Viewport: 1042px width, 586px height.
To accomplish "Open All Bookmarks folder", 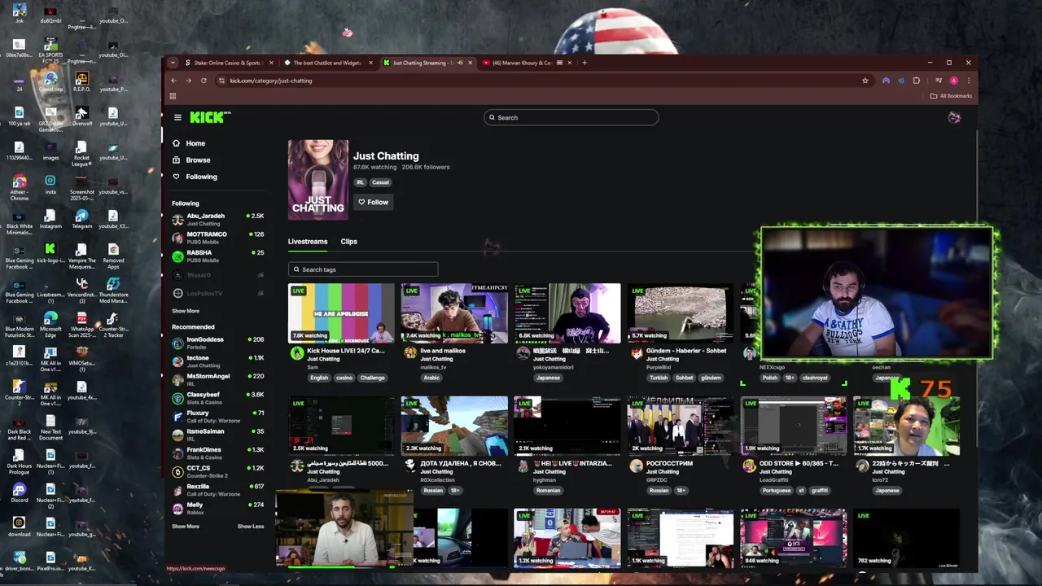I will 951,96.
